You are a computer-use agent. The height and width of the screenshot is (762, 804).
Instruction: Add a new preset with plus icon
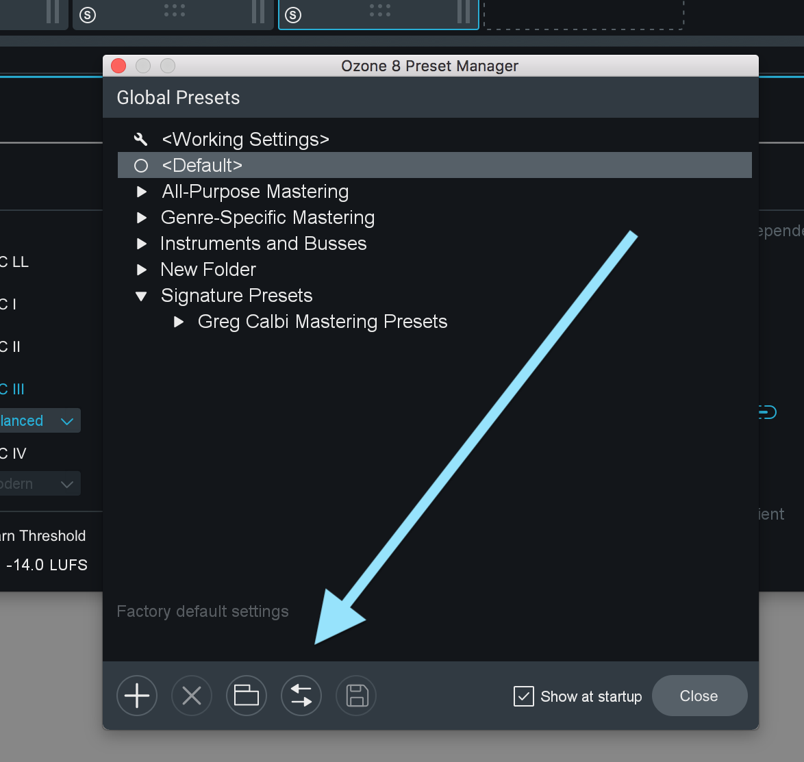pyautogui.click(x=137, y=696)
